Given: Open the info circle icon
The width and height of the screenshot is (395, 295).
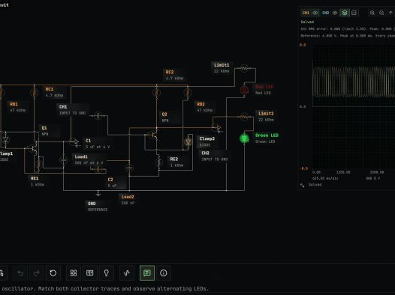Looking at the screenshot, I should pos(164,273).
